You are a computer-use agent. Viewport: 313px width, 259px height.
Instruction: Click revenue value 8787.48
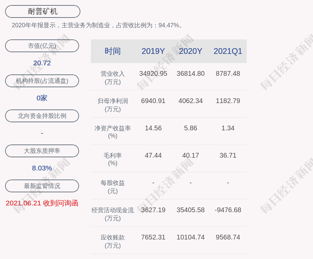click(x=228, y=73)
